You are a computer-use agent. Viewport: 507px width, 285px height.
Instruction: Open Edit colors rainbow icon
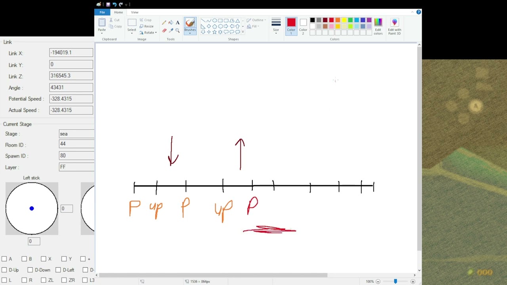378,23
